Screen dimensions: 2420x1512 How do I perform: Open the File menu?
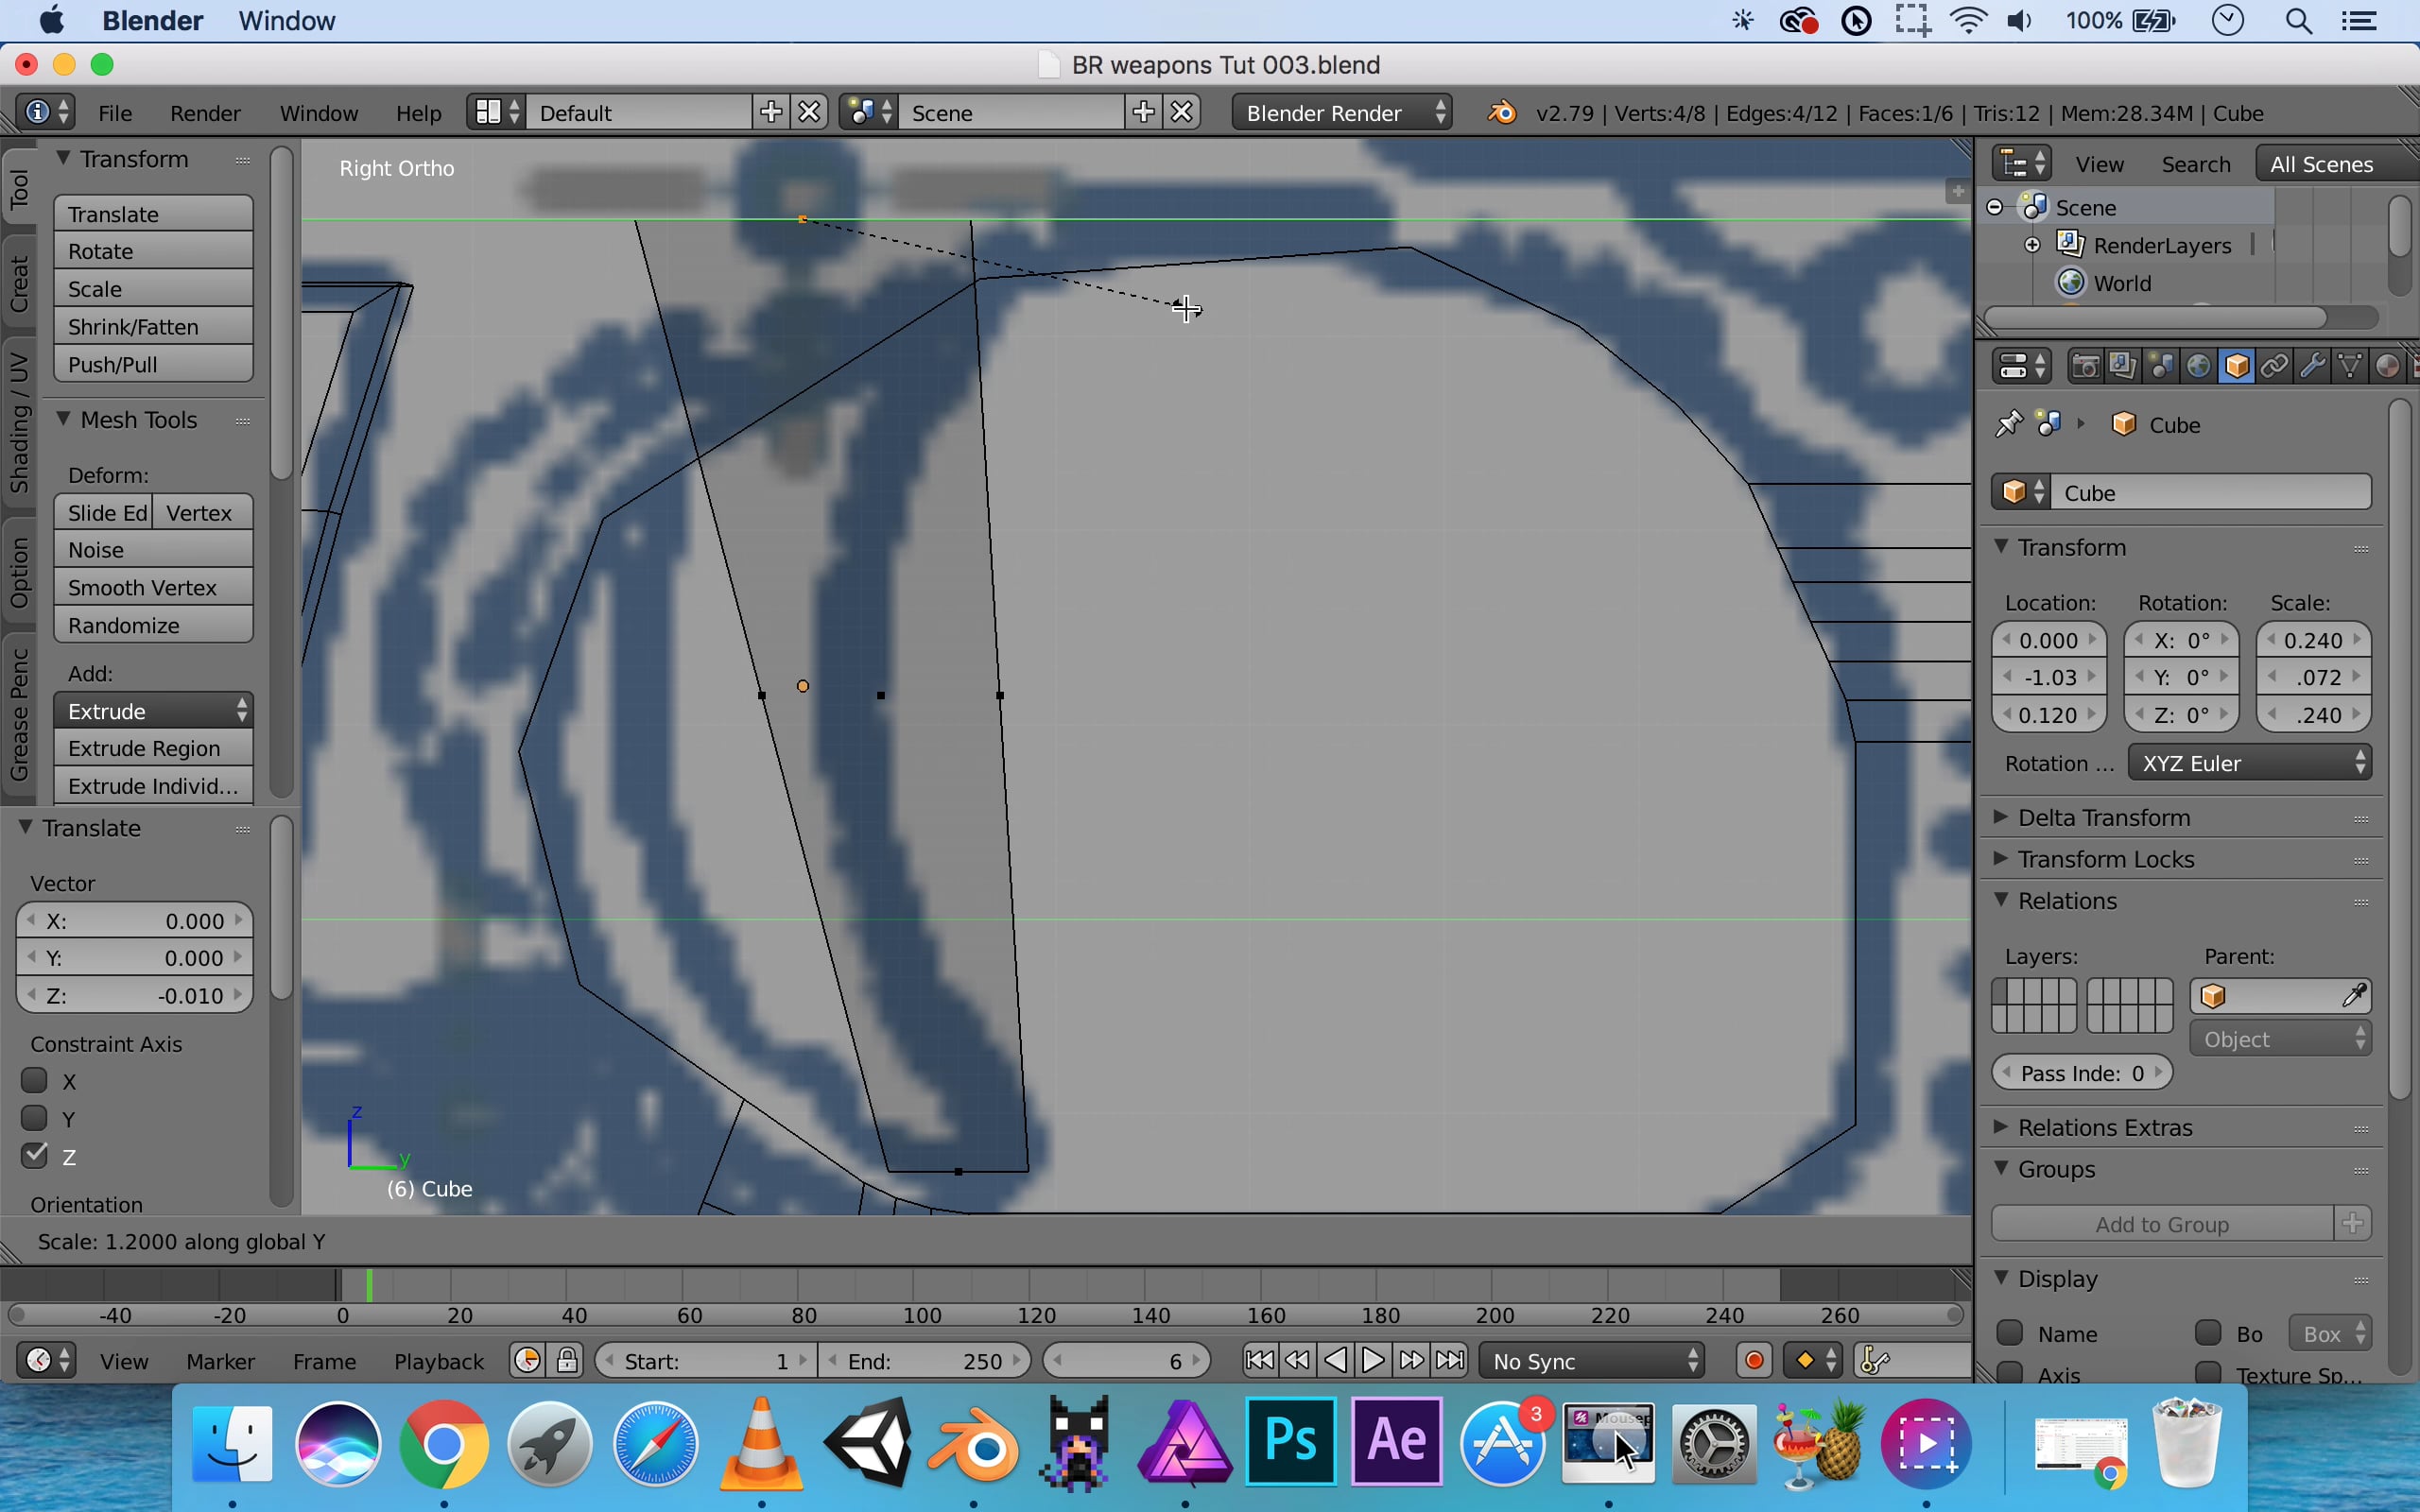115,113
